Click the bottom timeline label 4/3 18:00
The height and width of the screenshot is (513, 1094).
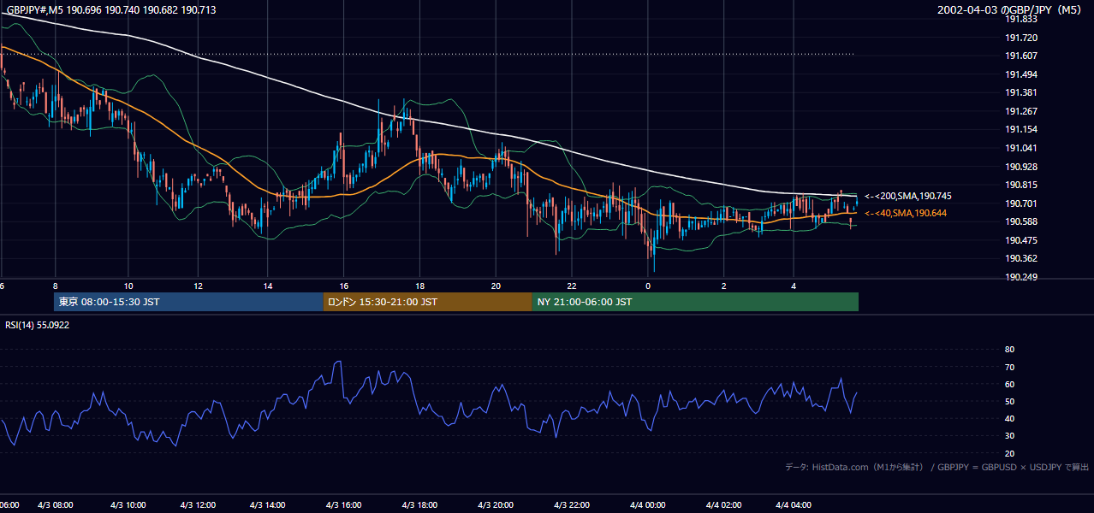[x=419, y=505]
